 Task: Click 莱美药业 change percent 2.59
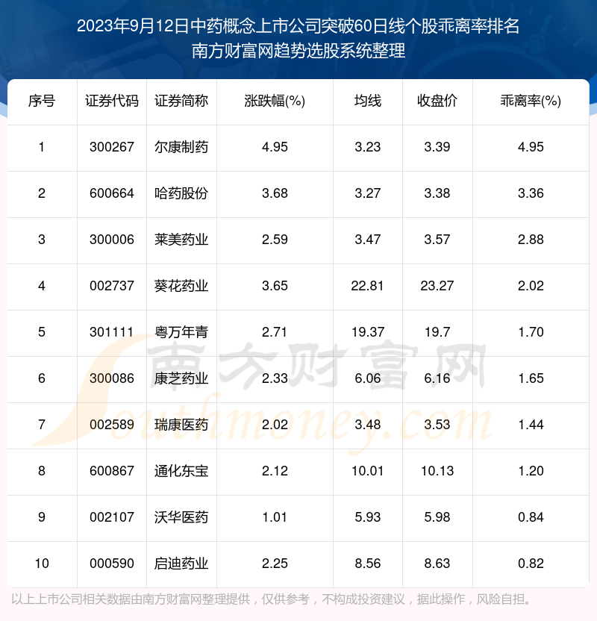(x=275, y=240)
